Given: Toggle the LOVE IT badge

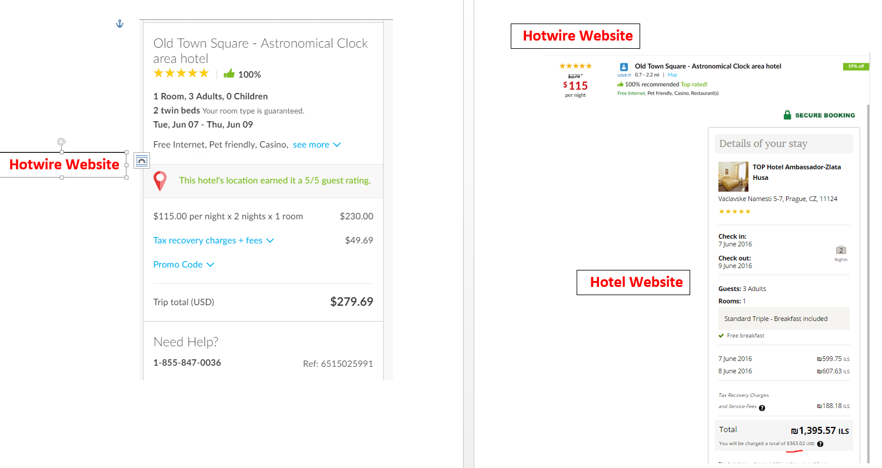Looking at the screenshot, I should (x=624, y=75).
